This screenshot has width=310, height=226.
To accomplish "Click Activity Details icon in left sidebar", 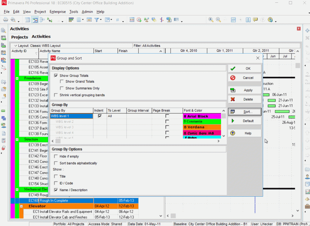I will click(3, 31).
